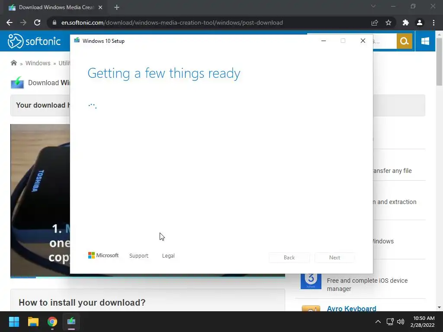
Task: Open the Legal link in Setup
Action: pyautogui.click(x=168, y=255)
